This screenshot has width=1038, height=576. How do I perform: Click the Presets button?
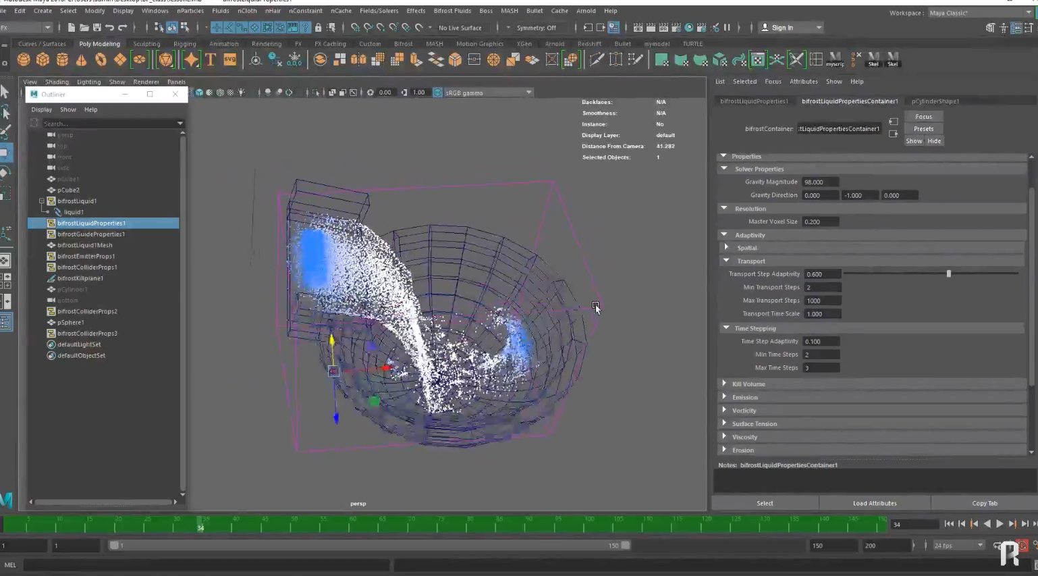tap(923, 129)
